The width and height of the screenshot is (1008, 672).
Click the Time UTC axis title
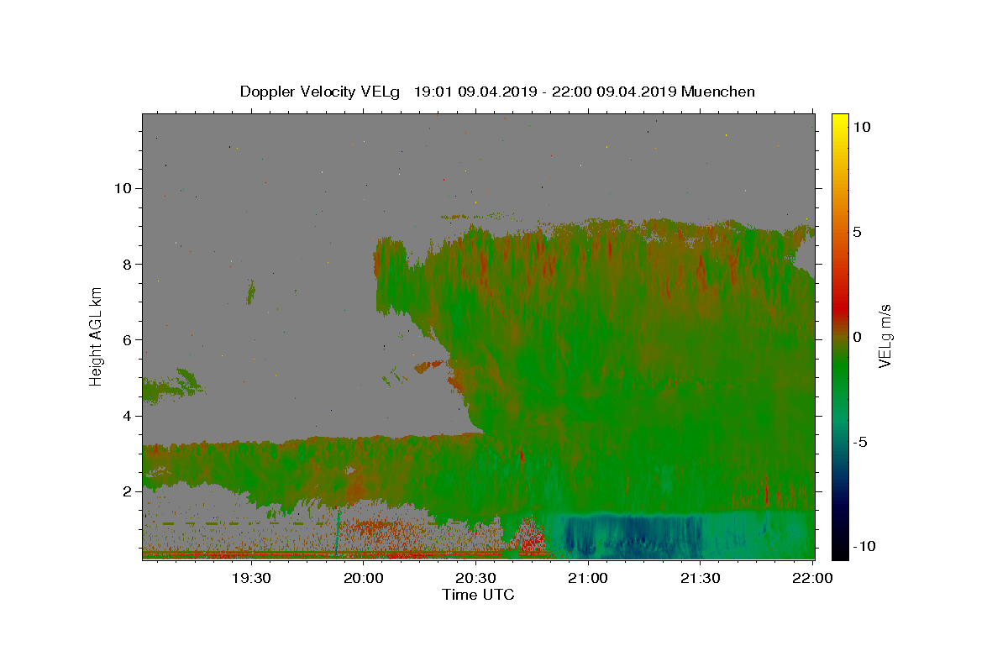(478, 595)
